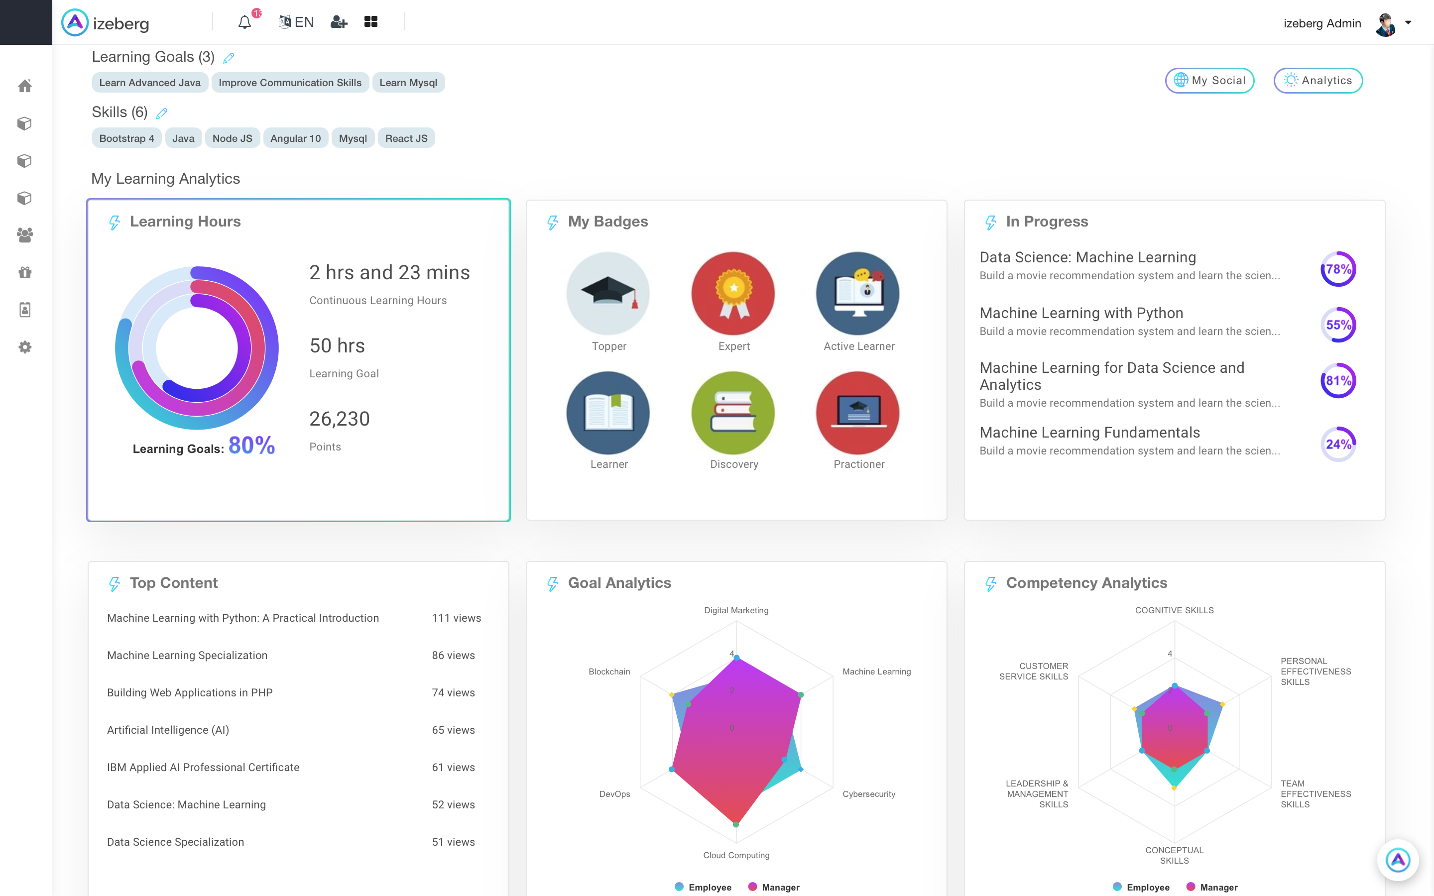Toggle Manager legend in Goal Analytics

[774, 887]
